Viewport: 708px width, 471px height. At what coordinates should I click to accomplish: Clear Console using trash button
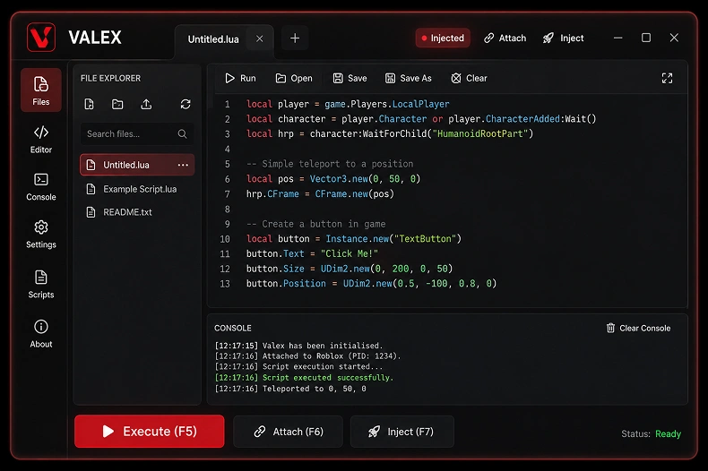pos(638,329)
